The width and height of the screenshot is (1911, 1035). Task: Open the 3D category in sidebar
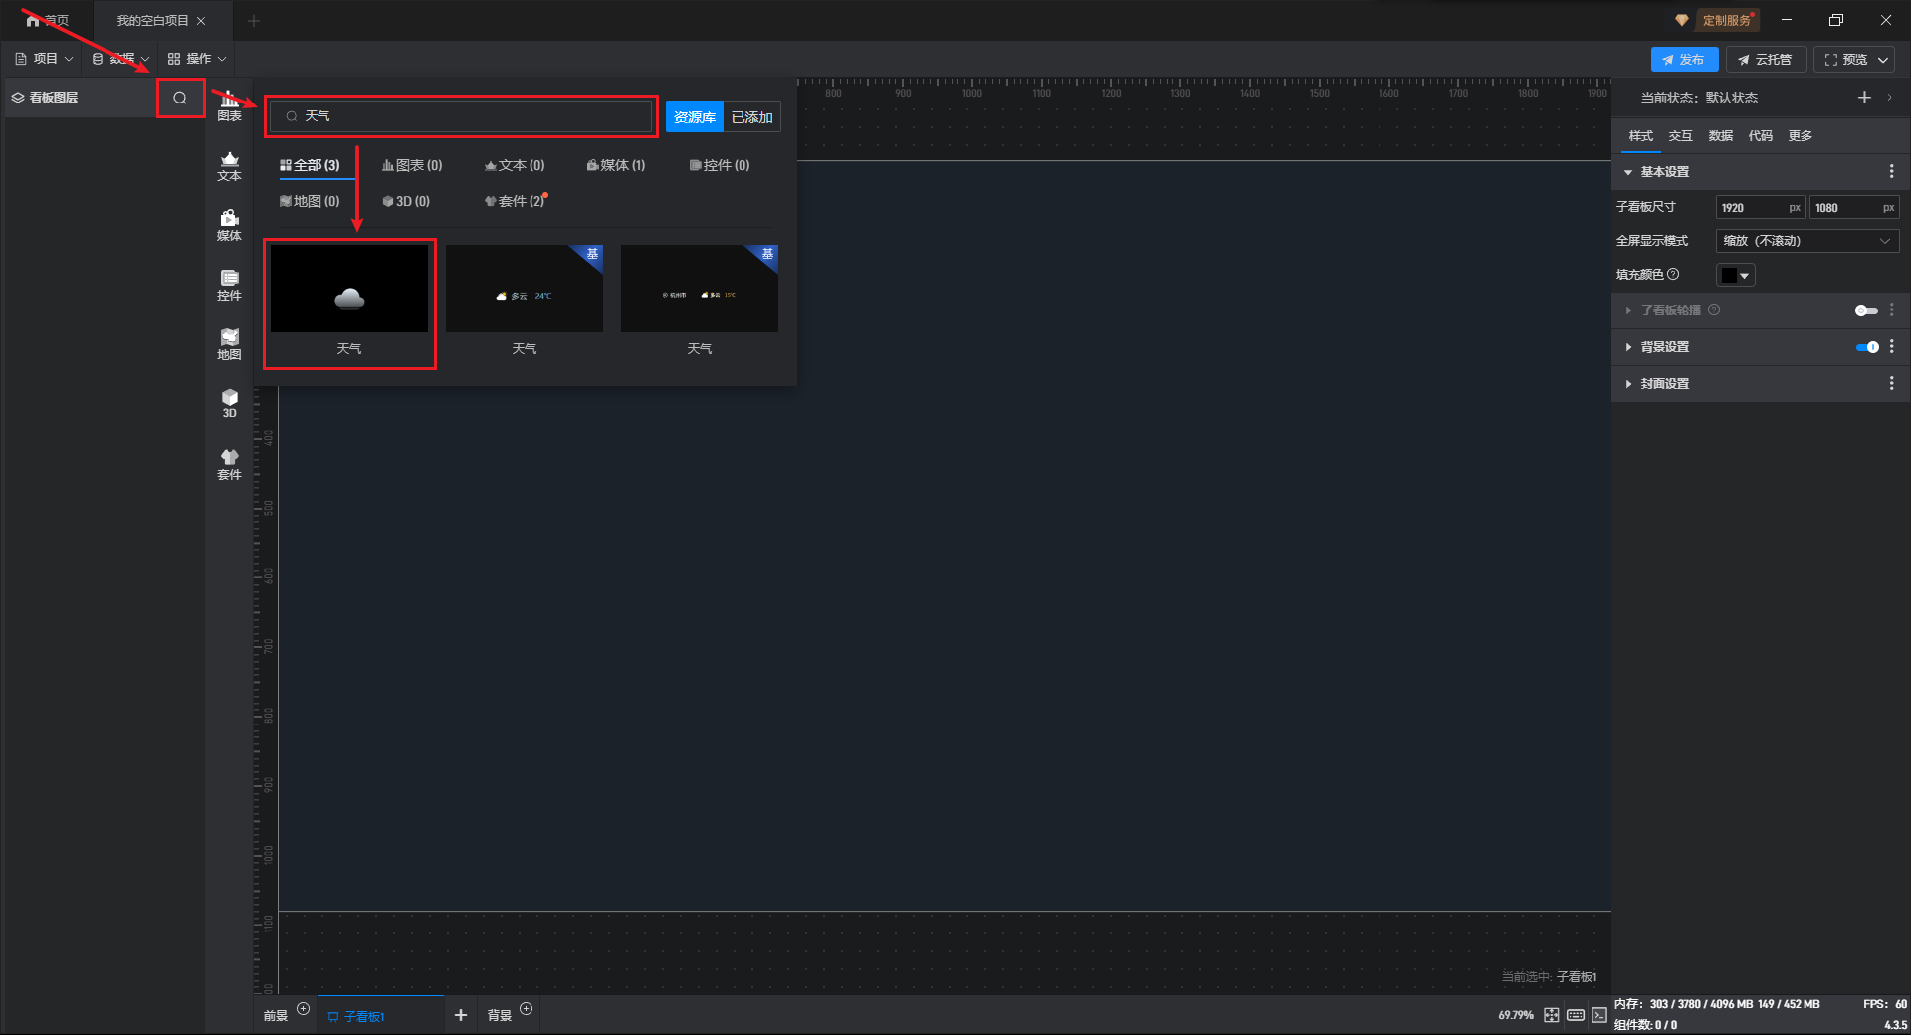(x=229, y=404)
